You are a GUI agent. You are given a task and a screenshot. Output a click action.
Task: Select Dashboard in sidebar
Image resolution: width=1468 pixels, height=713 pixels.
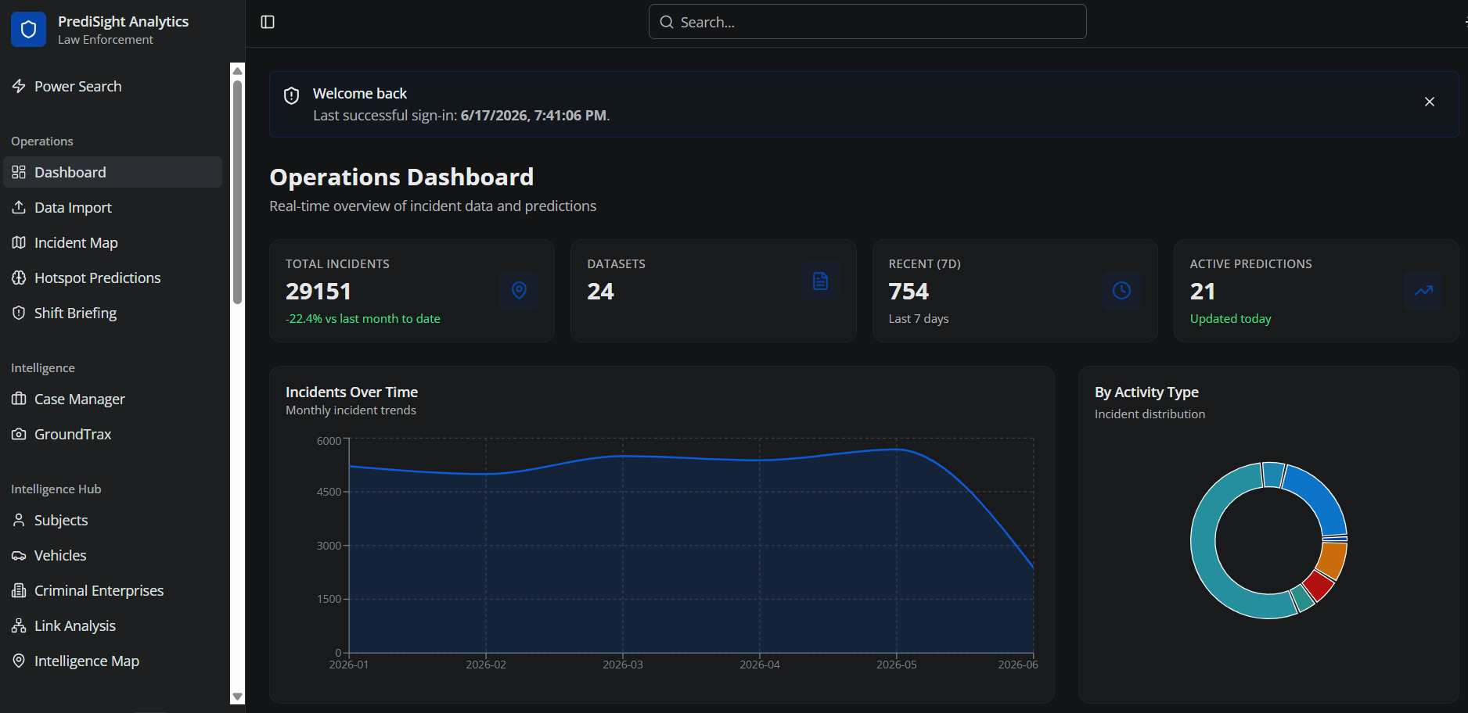tap(113, 172)
